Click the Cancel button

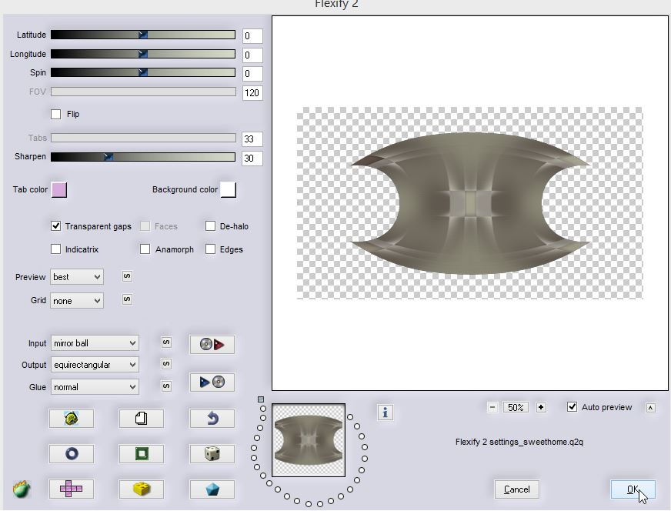coord(516,489)
